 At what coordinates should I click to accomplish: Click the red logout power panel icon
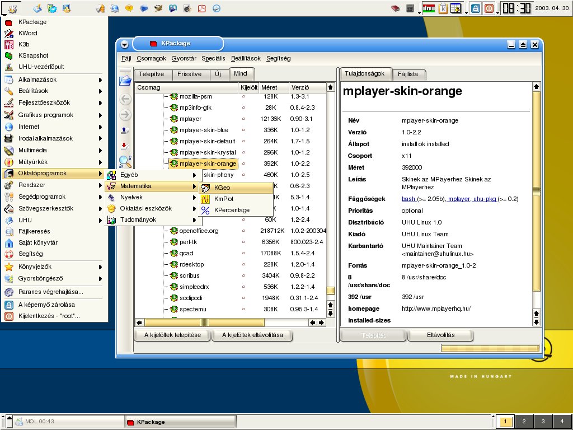click(489, 8)
